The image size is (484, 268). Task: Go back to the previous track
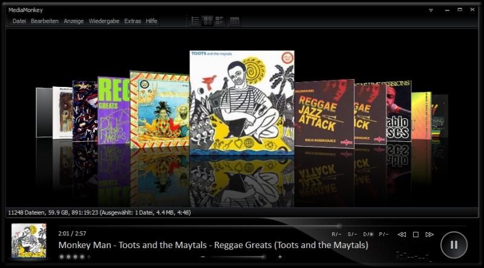(402, 234)
